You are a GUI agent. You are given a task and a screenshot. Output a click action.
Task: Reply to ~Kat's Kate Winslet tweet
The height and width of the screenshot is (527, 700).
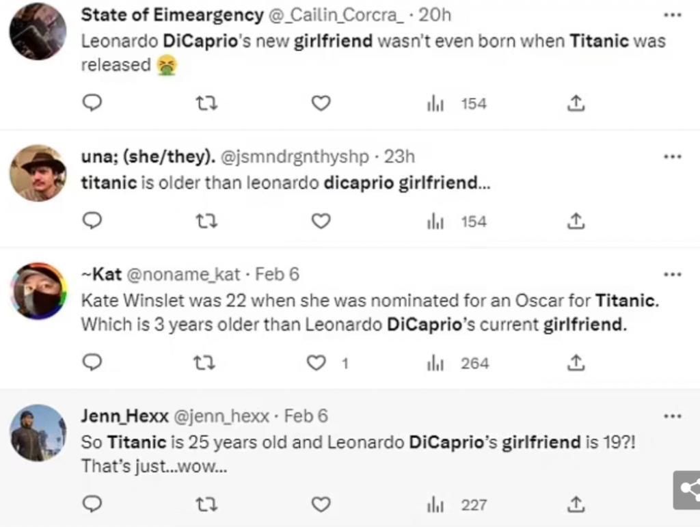92,363
